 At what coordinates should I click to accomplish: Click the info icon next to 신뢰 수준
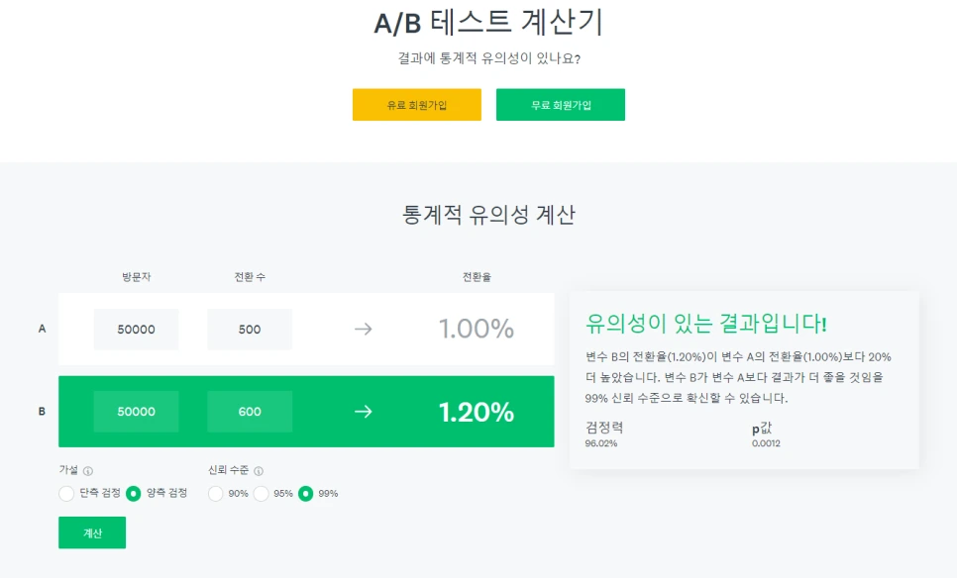click(259, 471)
